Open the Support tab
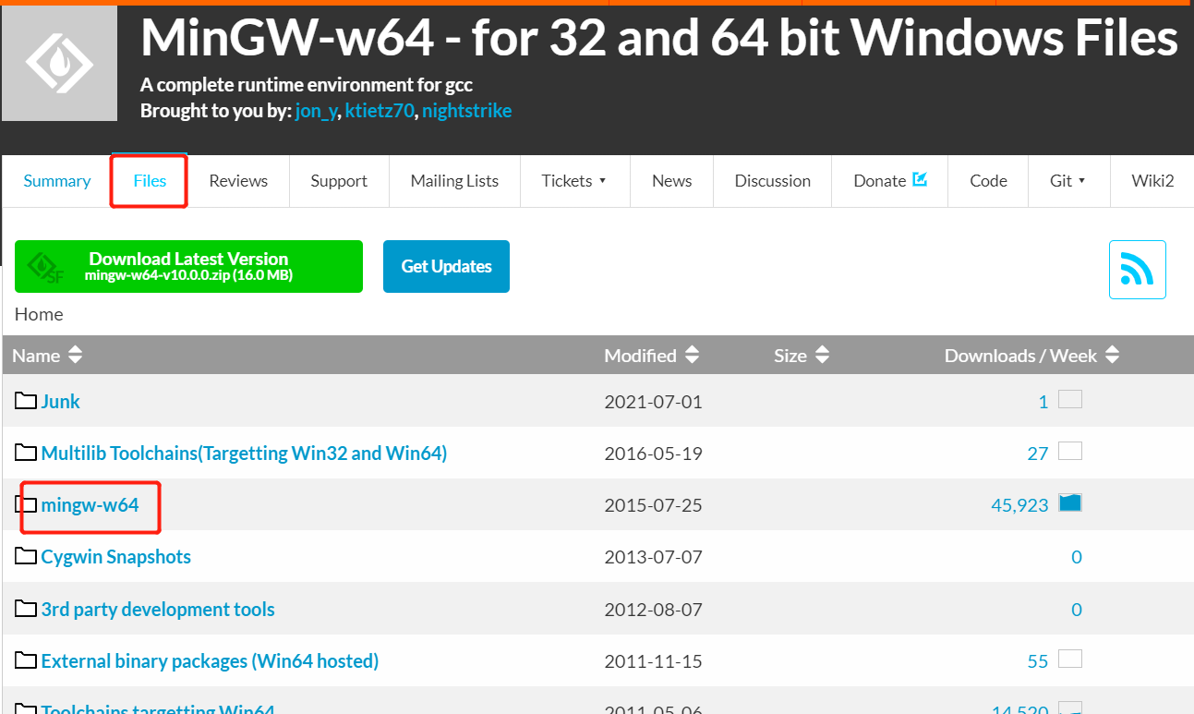 coord(339,181)
